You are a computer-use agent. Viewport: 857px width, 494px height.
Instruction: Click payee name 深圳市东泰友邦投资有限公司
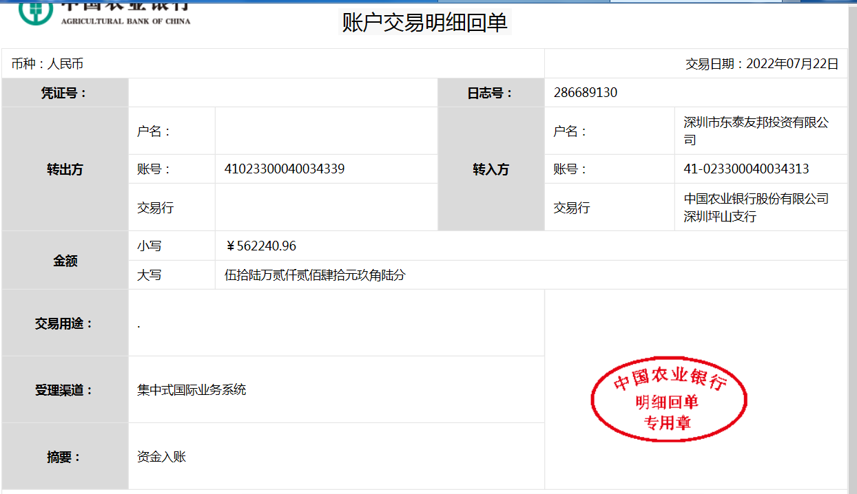[x=756, y=131]
